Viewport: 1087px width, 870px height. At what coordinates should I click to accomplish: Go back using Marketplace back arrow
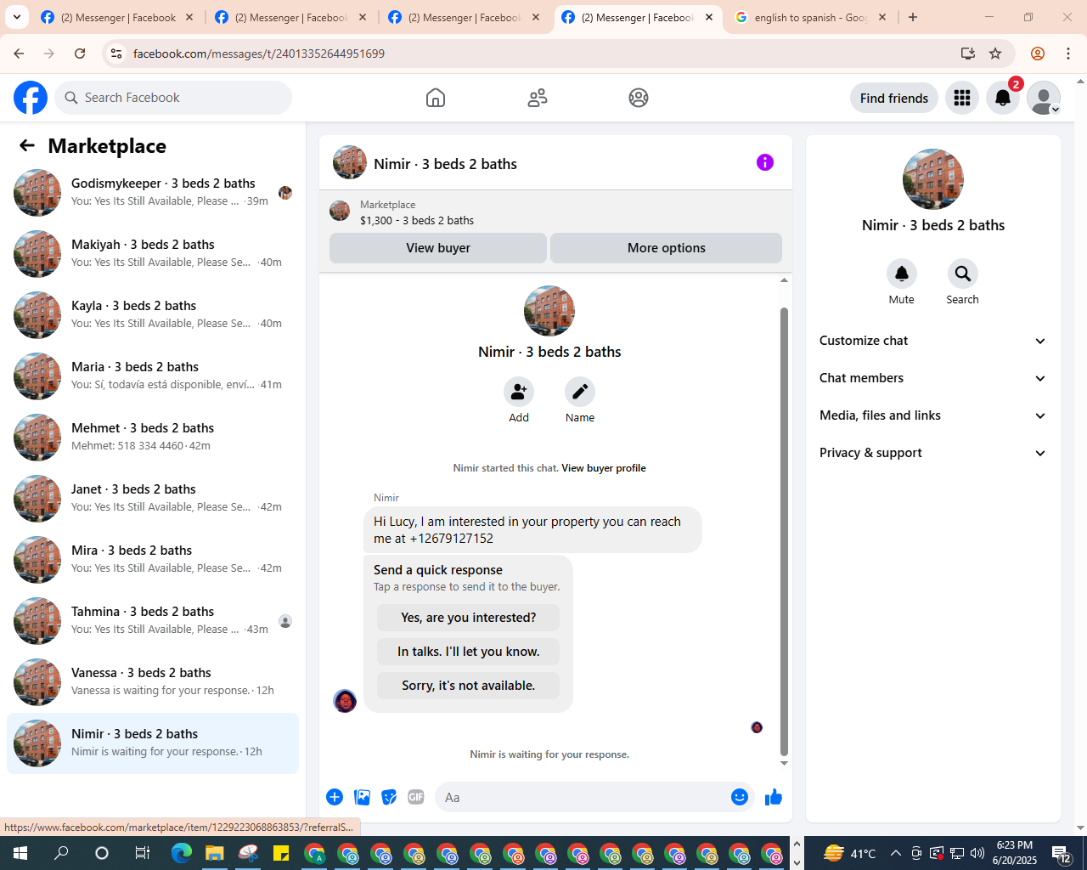(x=27, y=145)
